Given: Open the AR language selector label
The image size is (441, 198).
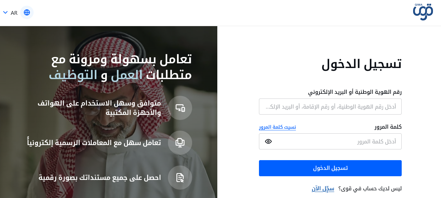Looking at the screenshot, I should (14, 13).
